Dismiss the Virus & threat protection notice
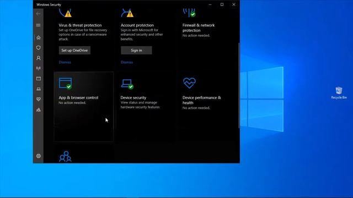The image size is (353, 198). pyautogui.click(x=65, y=62)
